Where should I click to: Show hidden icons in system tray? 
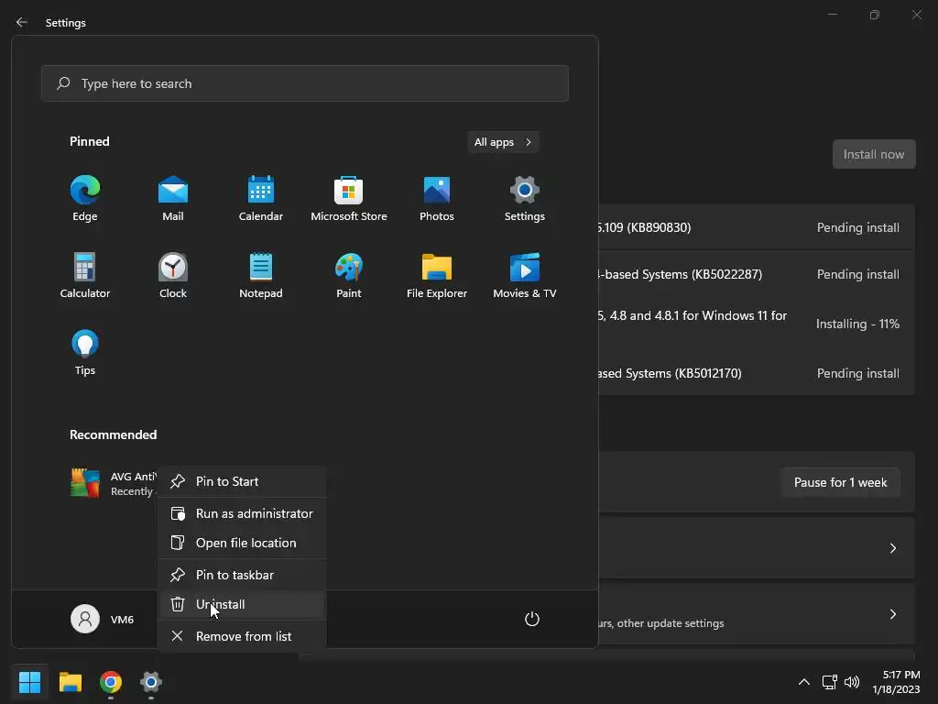tap(804, 682)
